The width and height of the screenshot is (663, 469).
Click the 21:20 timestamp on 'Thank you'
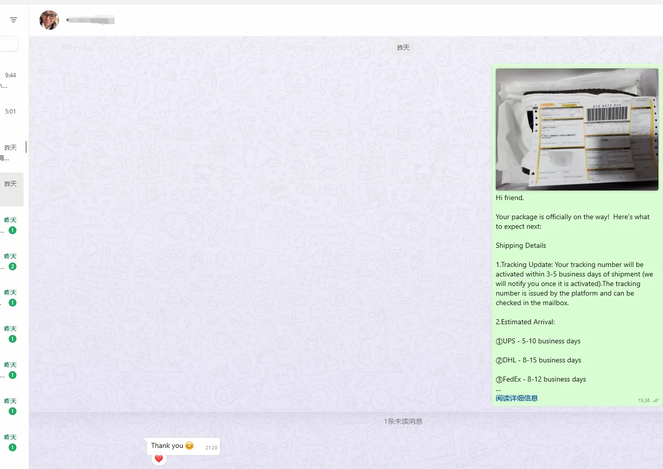(211, 447)
